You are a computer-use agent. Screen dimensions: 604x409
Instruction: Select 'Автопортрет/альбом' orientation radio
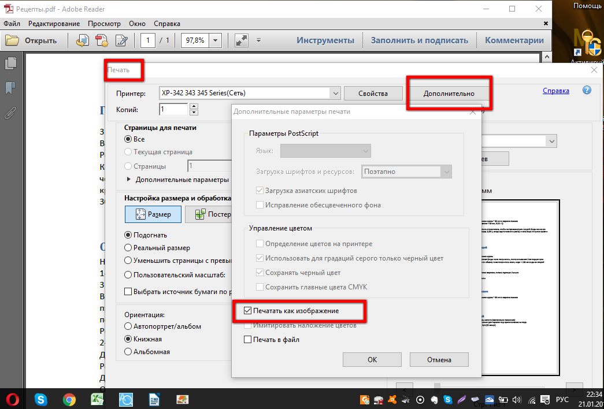128,326
